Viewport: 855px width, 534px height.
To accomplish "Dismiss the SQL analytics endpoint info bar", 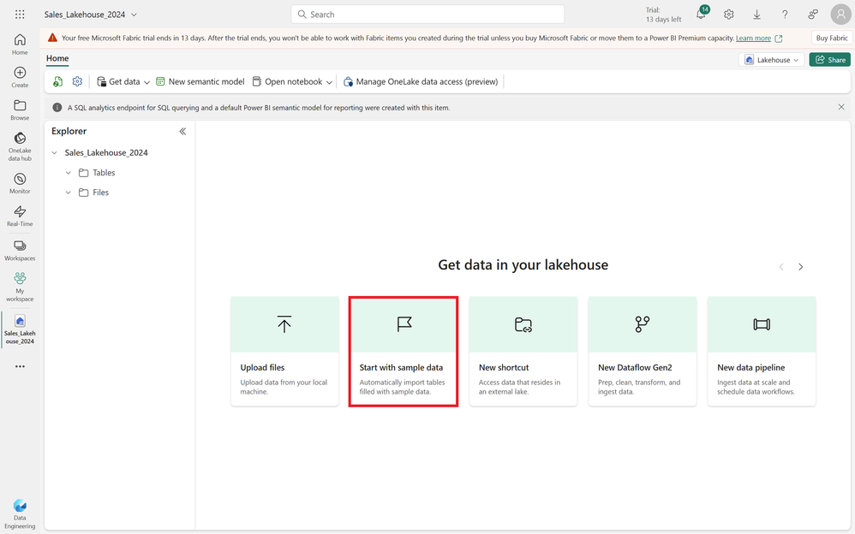I will click(x=841, y=107).
